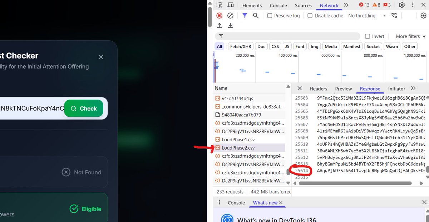Switch to the Response tab
The image size is (429, 222).
pos(370,89)
